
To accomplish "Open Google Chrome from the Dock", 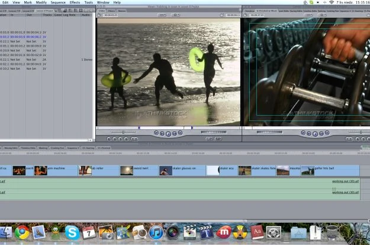I will 22,232.
